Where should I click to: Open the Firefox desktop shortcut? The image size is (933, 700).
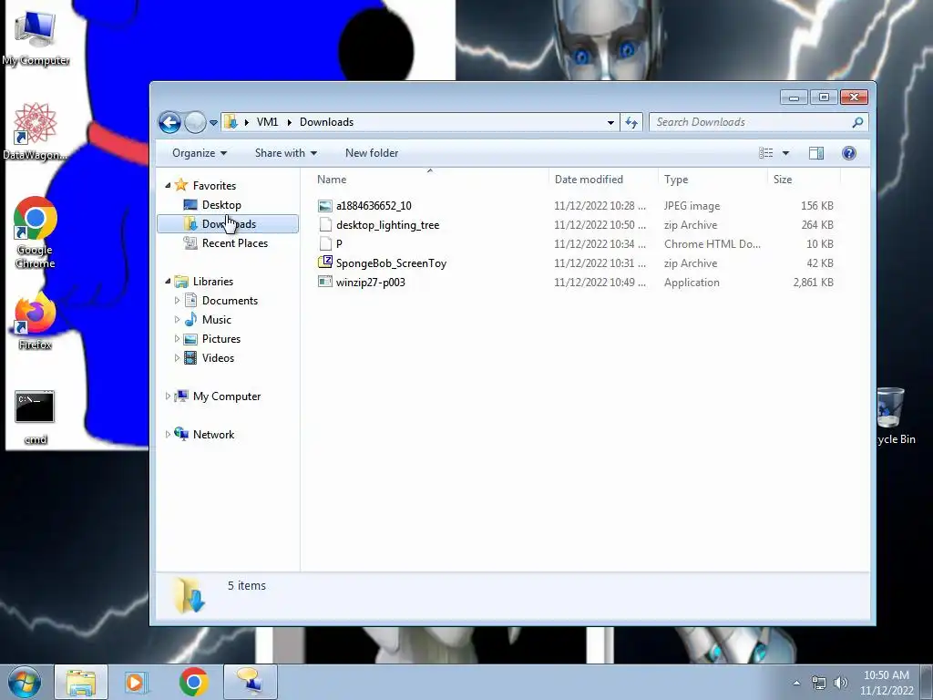pyautogui.click(x=36, y=322)
